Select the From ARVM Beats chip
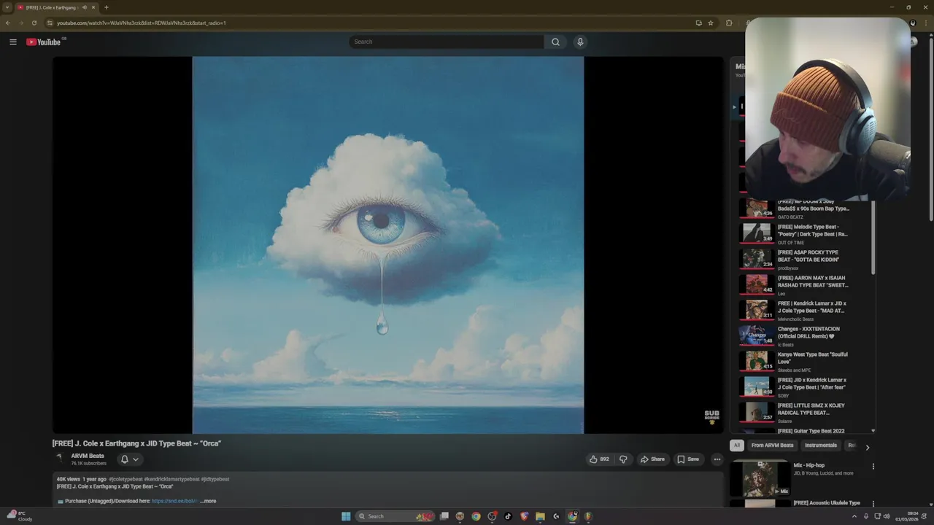Image resolution: width=934 pixels, height=525 pixels. coord(772,446)
